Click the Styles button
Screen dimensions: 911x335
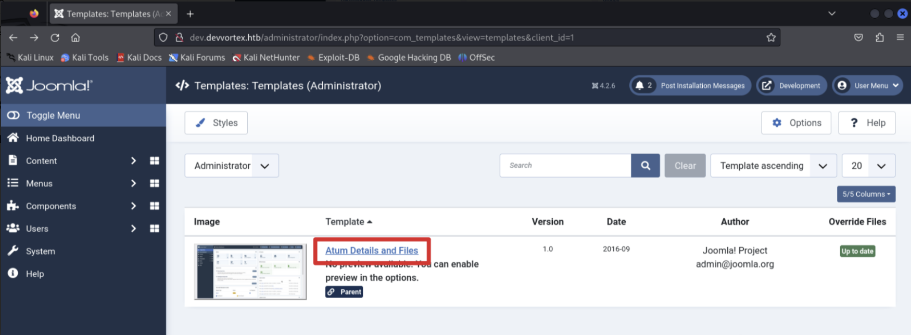216,123
